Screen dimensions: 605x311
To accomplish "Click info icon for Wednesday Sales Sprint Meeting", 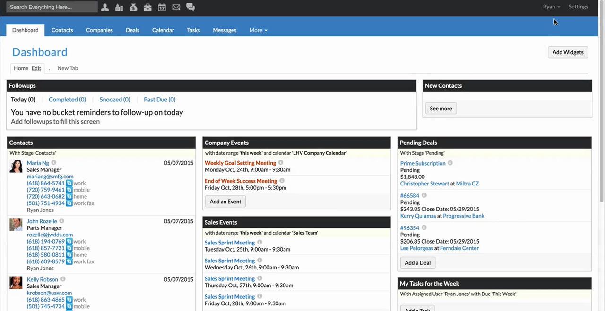I will point(260,261).
